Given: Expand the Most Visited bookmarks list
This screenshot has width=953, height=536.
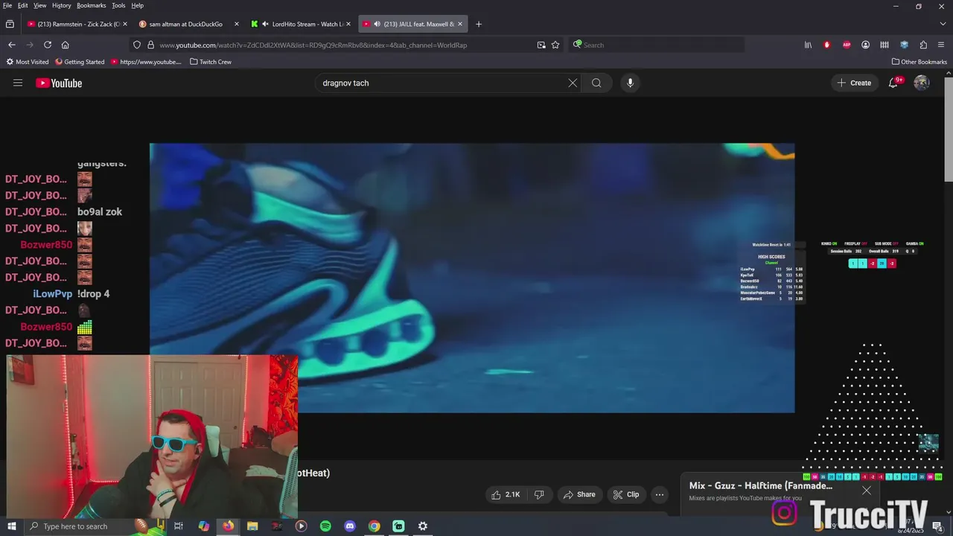Looking at the screenshot, I should [28, 62].
